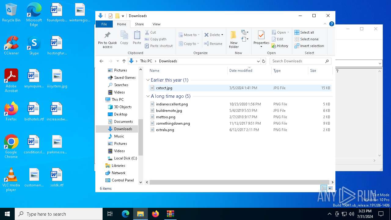Open the Quick Access Toolbar customize dropdown
Image resolution: width=391 pixels, height=220 pixels.
123,16
